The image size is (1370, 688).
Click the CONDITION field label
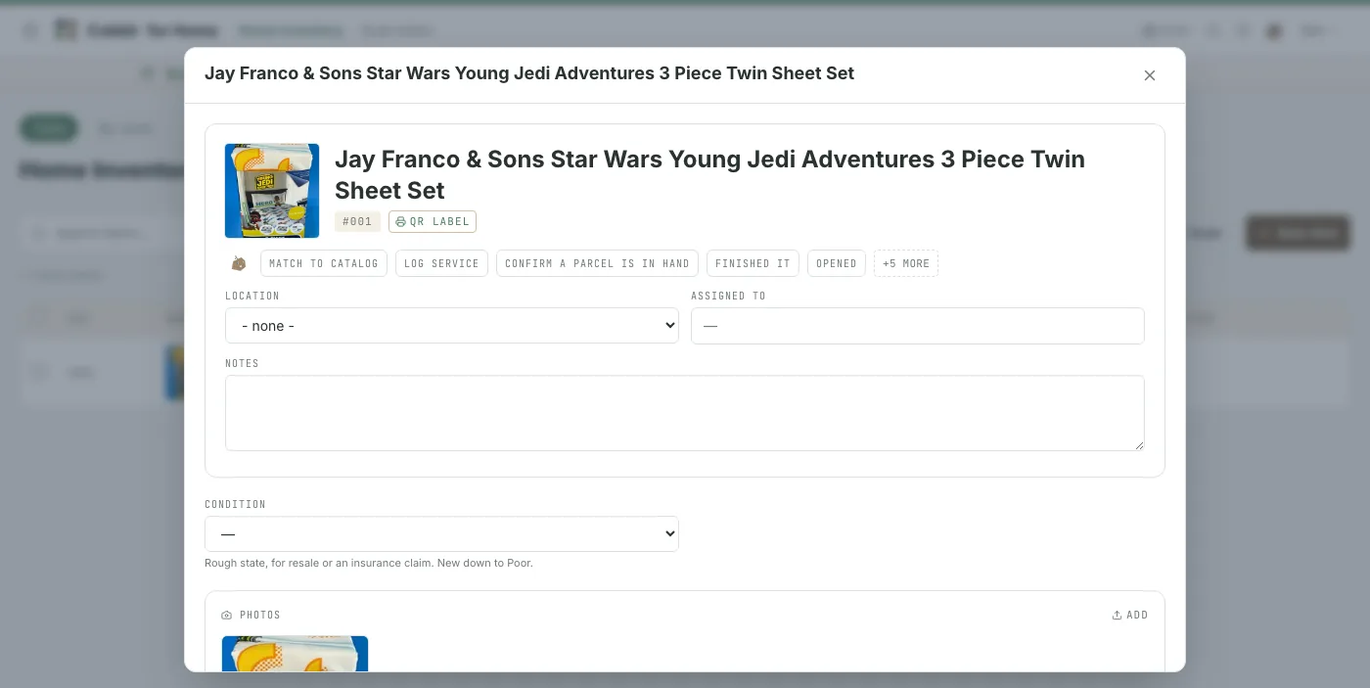coord(235,505)
